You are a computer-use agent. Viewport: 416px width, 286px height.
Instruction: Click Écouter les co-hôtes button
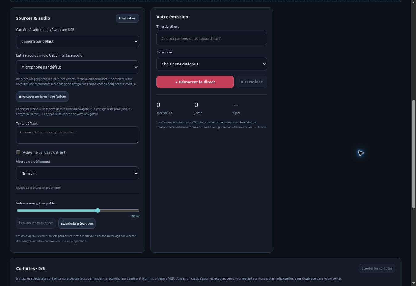(377, 268)
